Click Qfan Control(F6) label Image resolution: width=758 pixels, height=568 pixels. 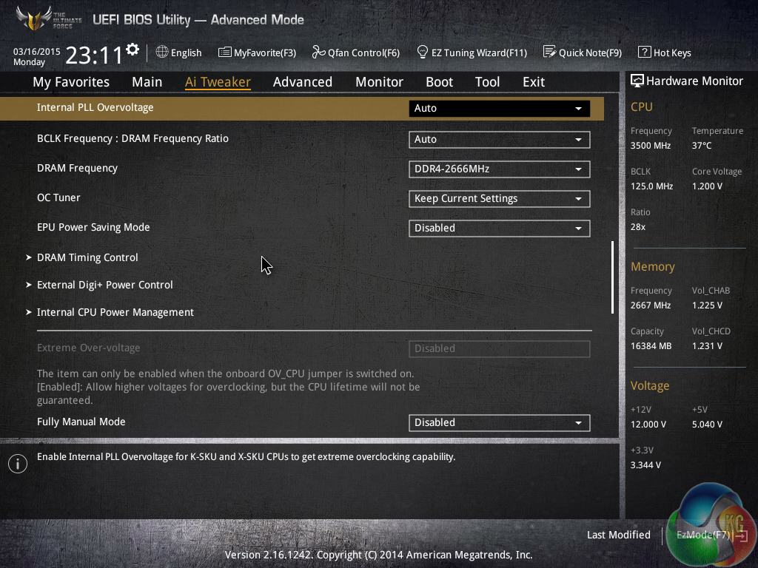coord(363,53)
